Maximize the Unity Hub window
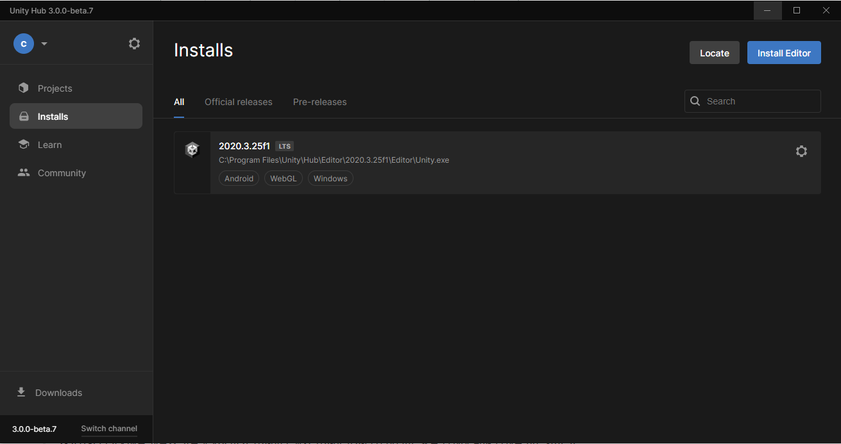Viewport: 841px width, 444px height. click(797, 10)
